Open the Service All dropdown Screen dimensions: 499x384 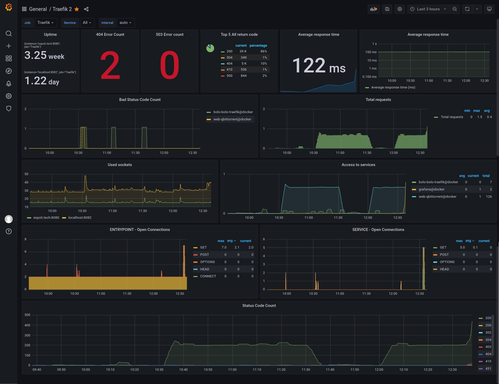(x=87, y=23)
